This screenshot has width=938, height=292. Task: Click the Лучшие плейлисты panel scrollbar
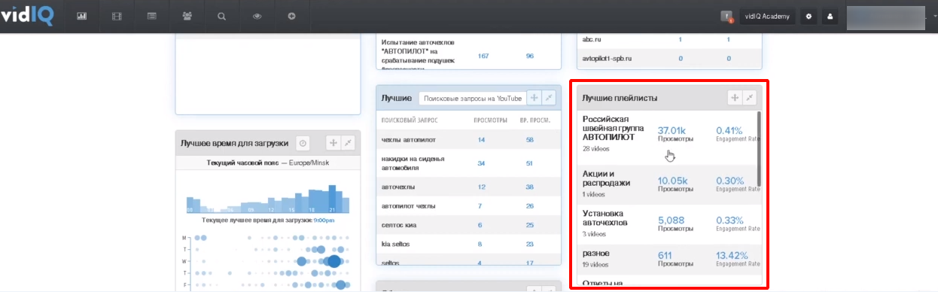759,148
